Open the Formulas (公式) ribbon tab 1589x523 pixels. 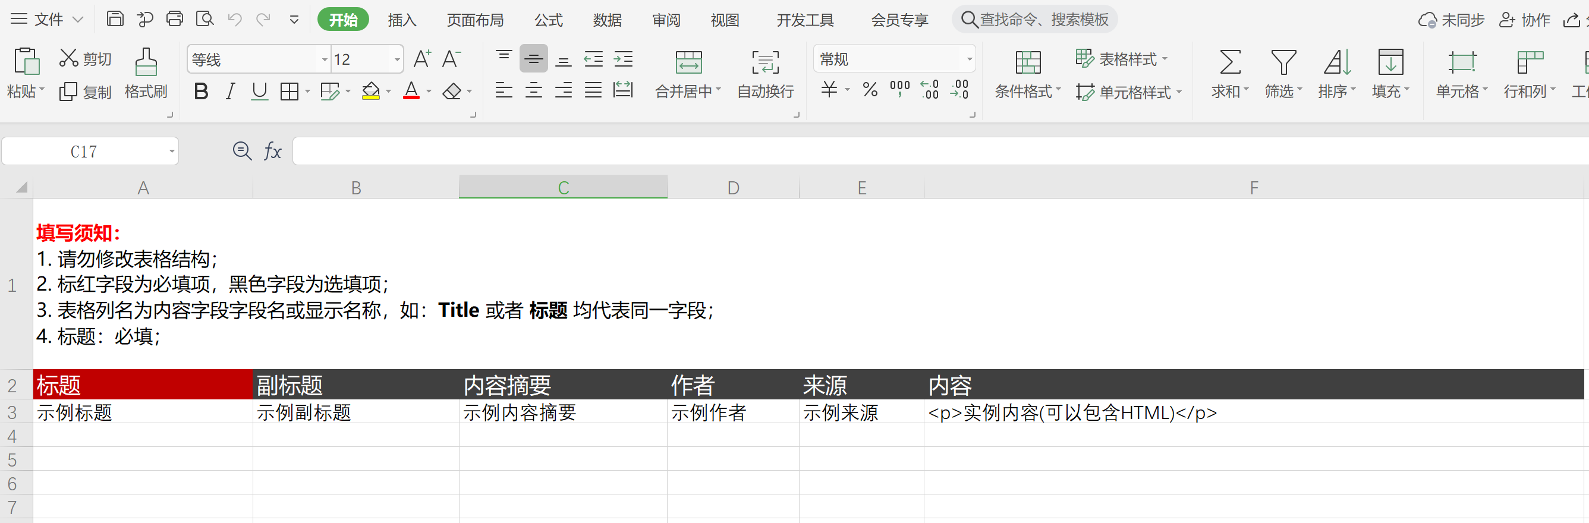point(548,20)
